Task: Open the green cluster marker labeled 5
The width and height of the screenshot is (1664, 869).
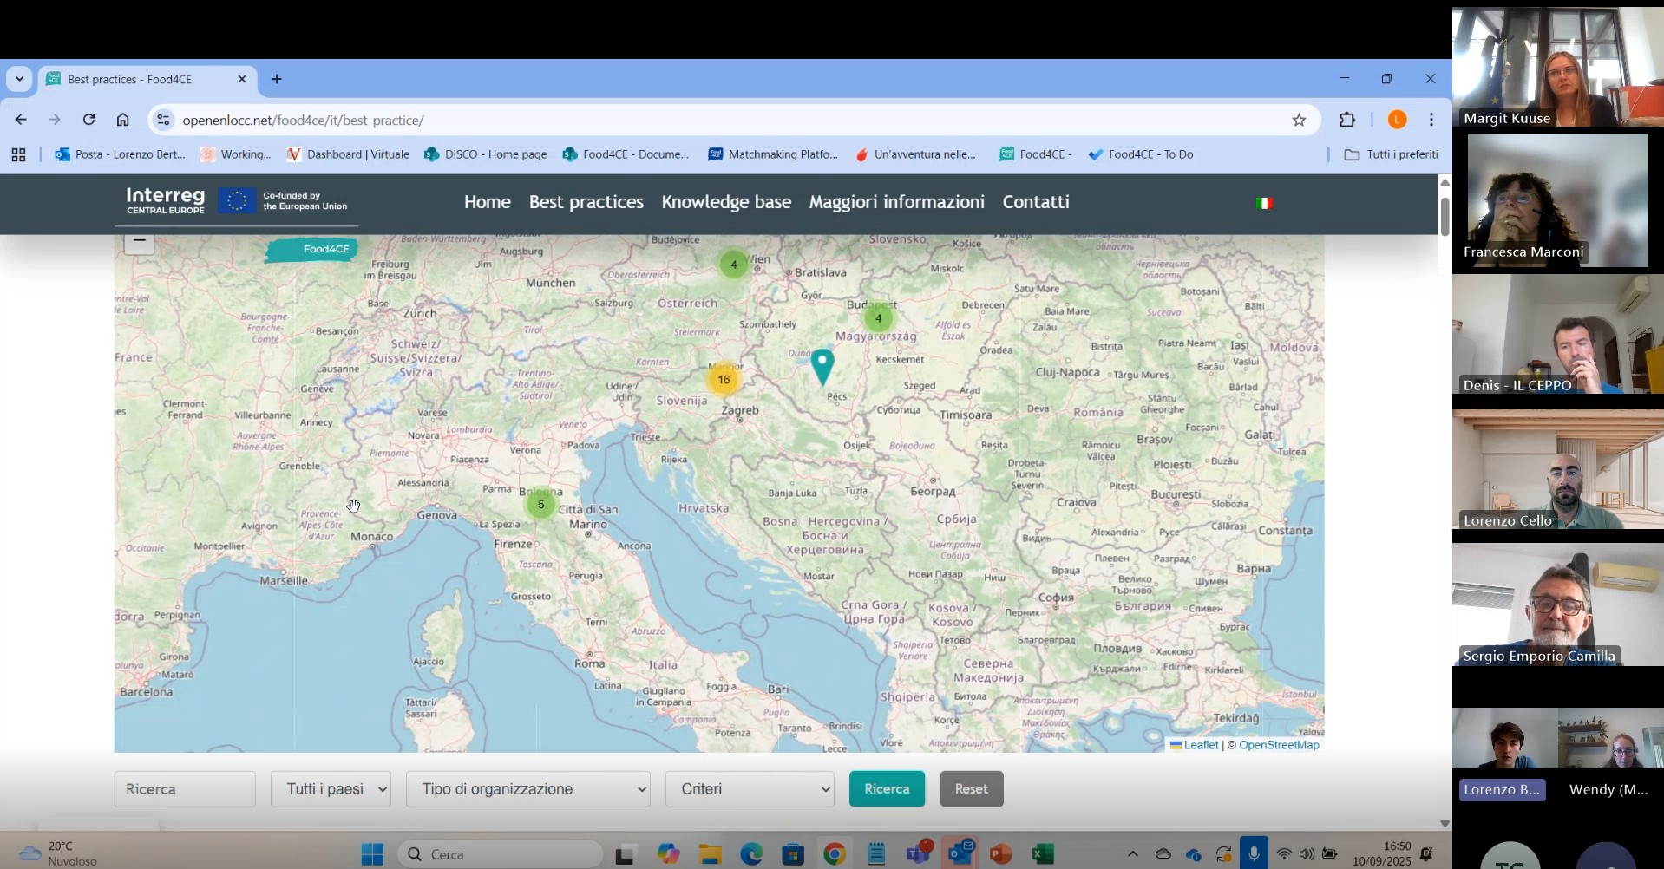Action: point(540,504)
